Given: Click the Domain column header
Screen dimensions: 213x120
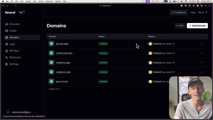Looking at the screenshot, I should (x=53, y=36).
